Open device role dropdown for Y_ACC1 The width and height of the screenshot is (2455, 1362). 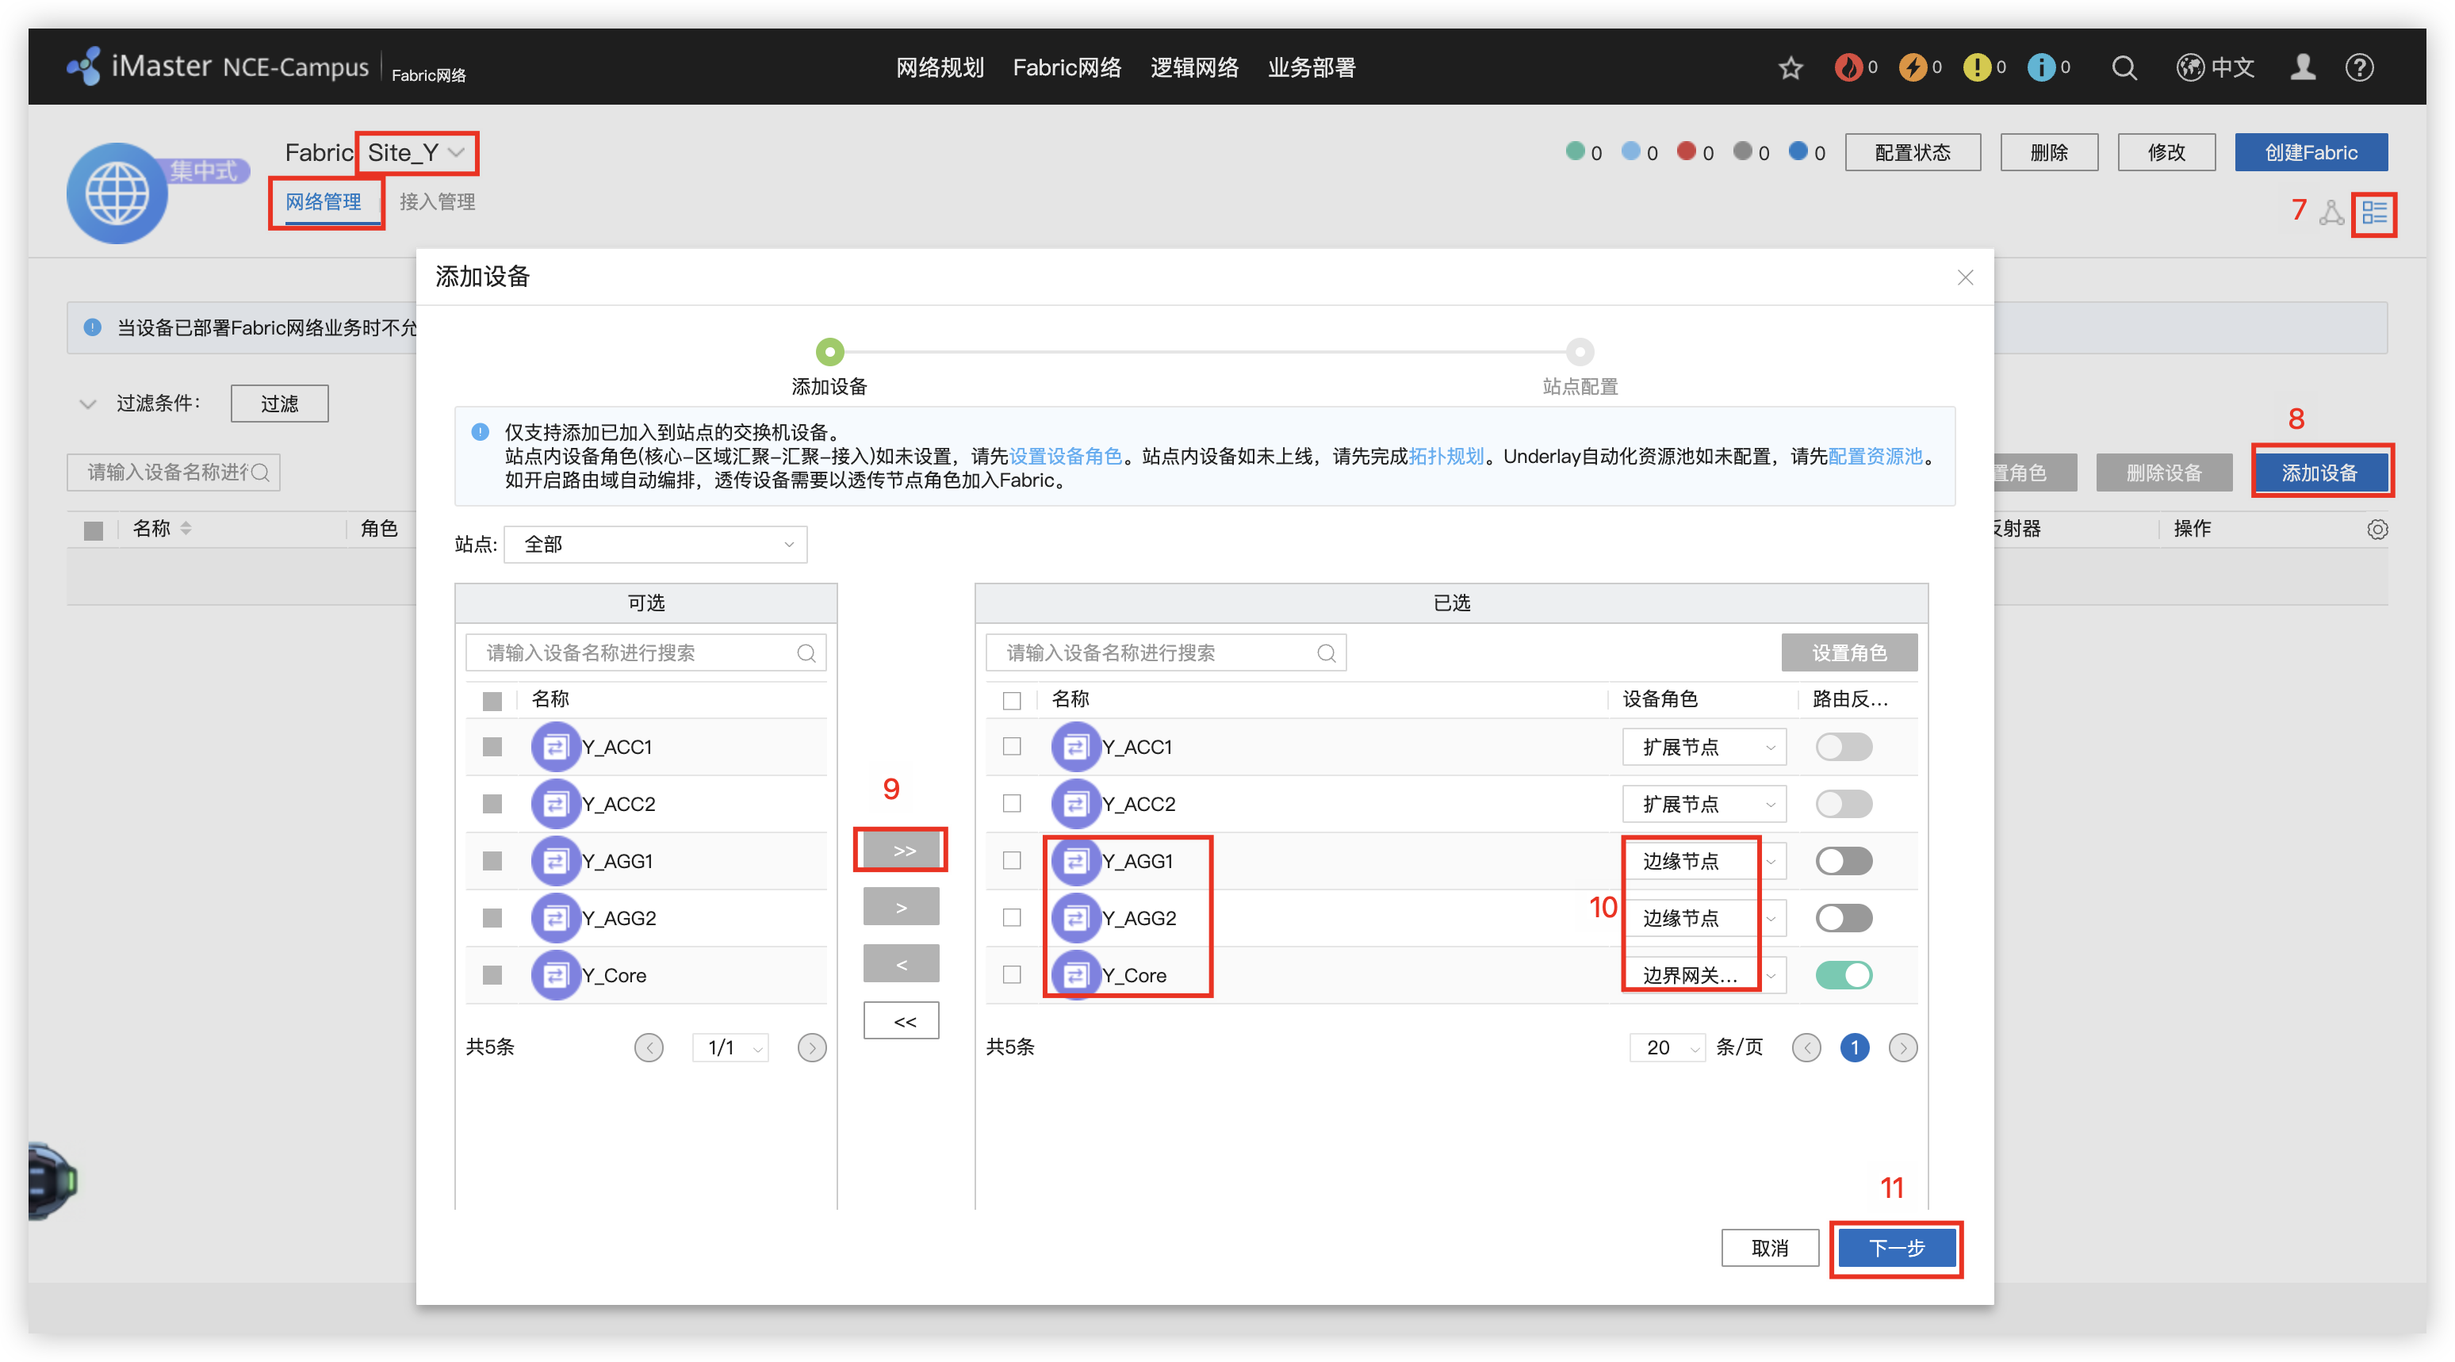[1703, 748]
